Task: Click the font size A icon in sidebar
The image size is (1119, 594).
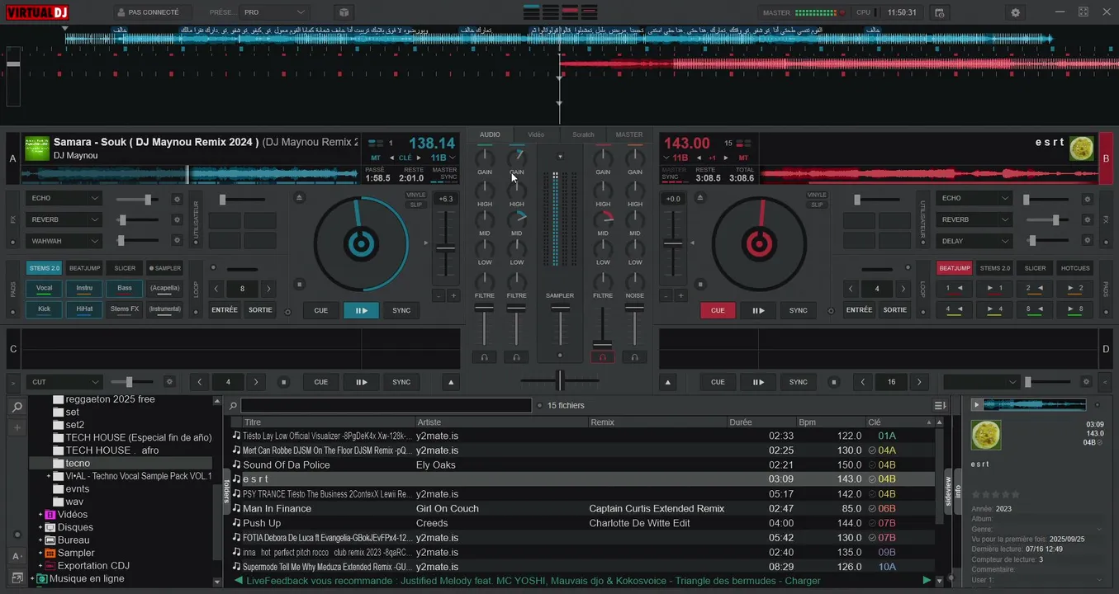Action: pyautogui.click(x=17, y=556)
